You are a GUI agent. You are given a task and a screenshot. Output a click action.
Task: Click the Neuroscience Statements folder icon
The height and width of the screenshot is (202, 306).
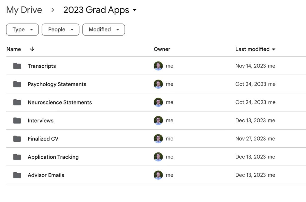[17, 102]
